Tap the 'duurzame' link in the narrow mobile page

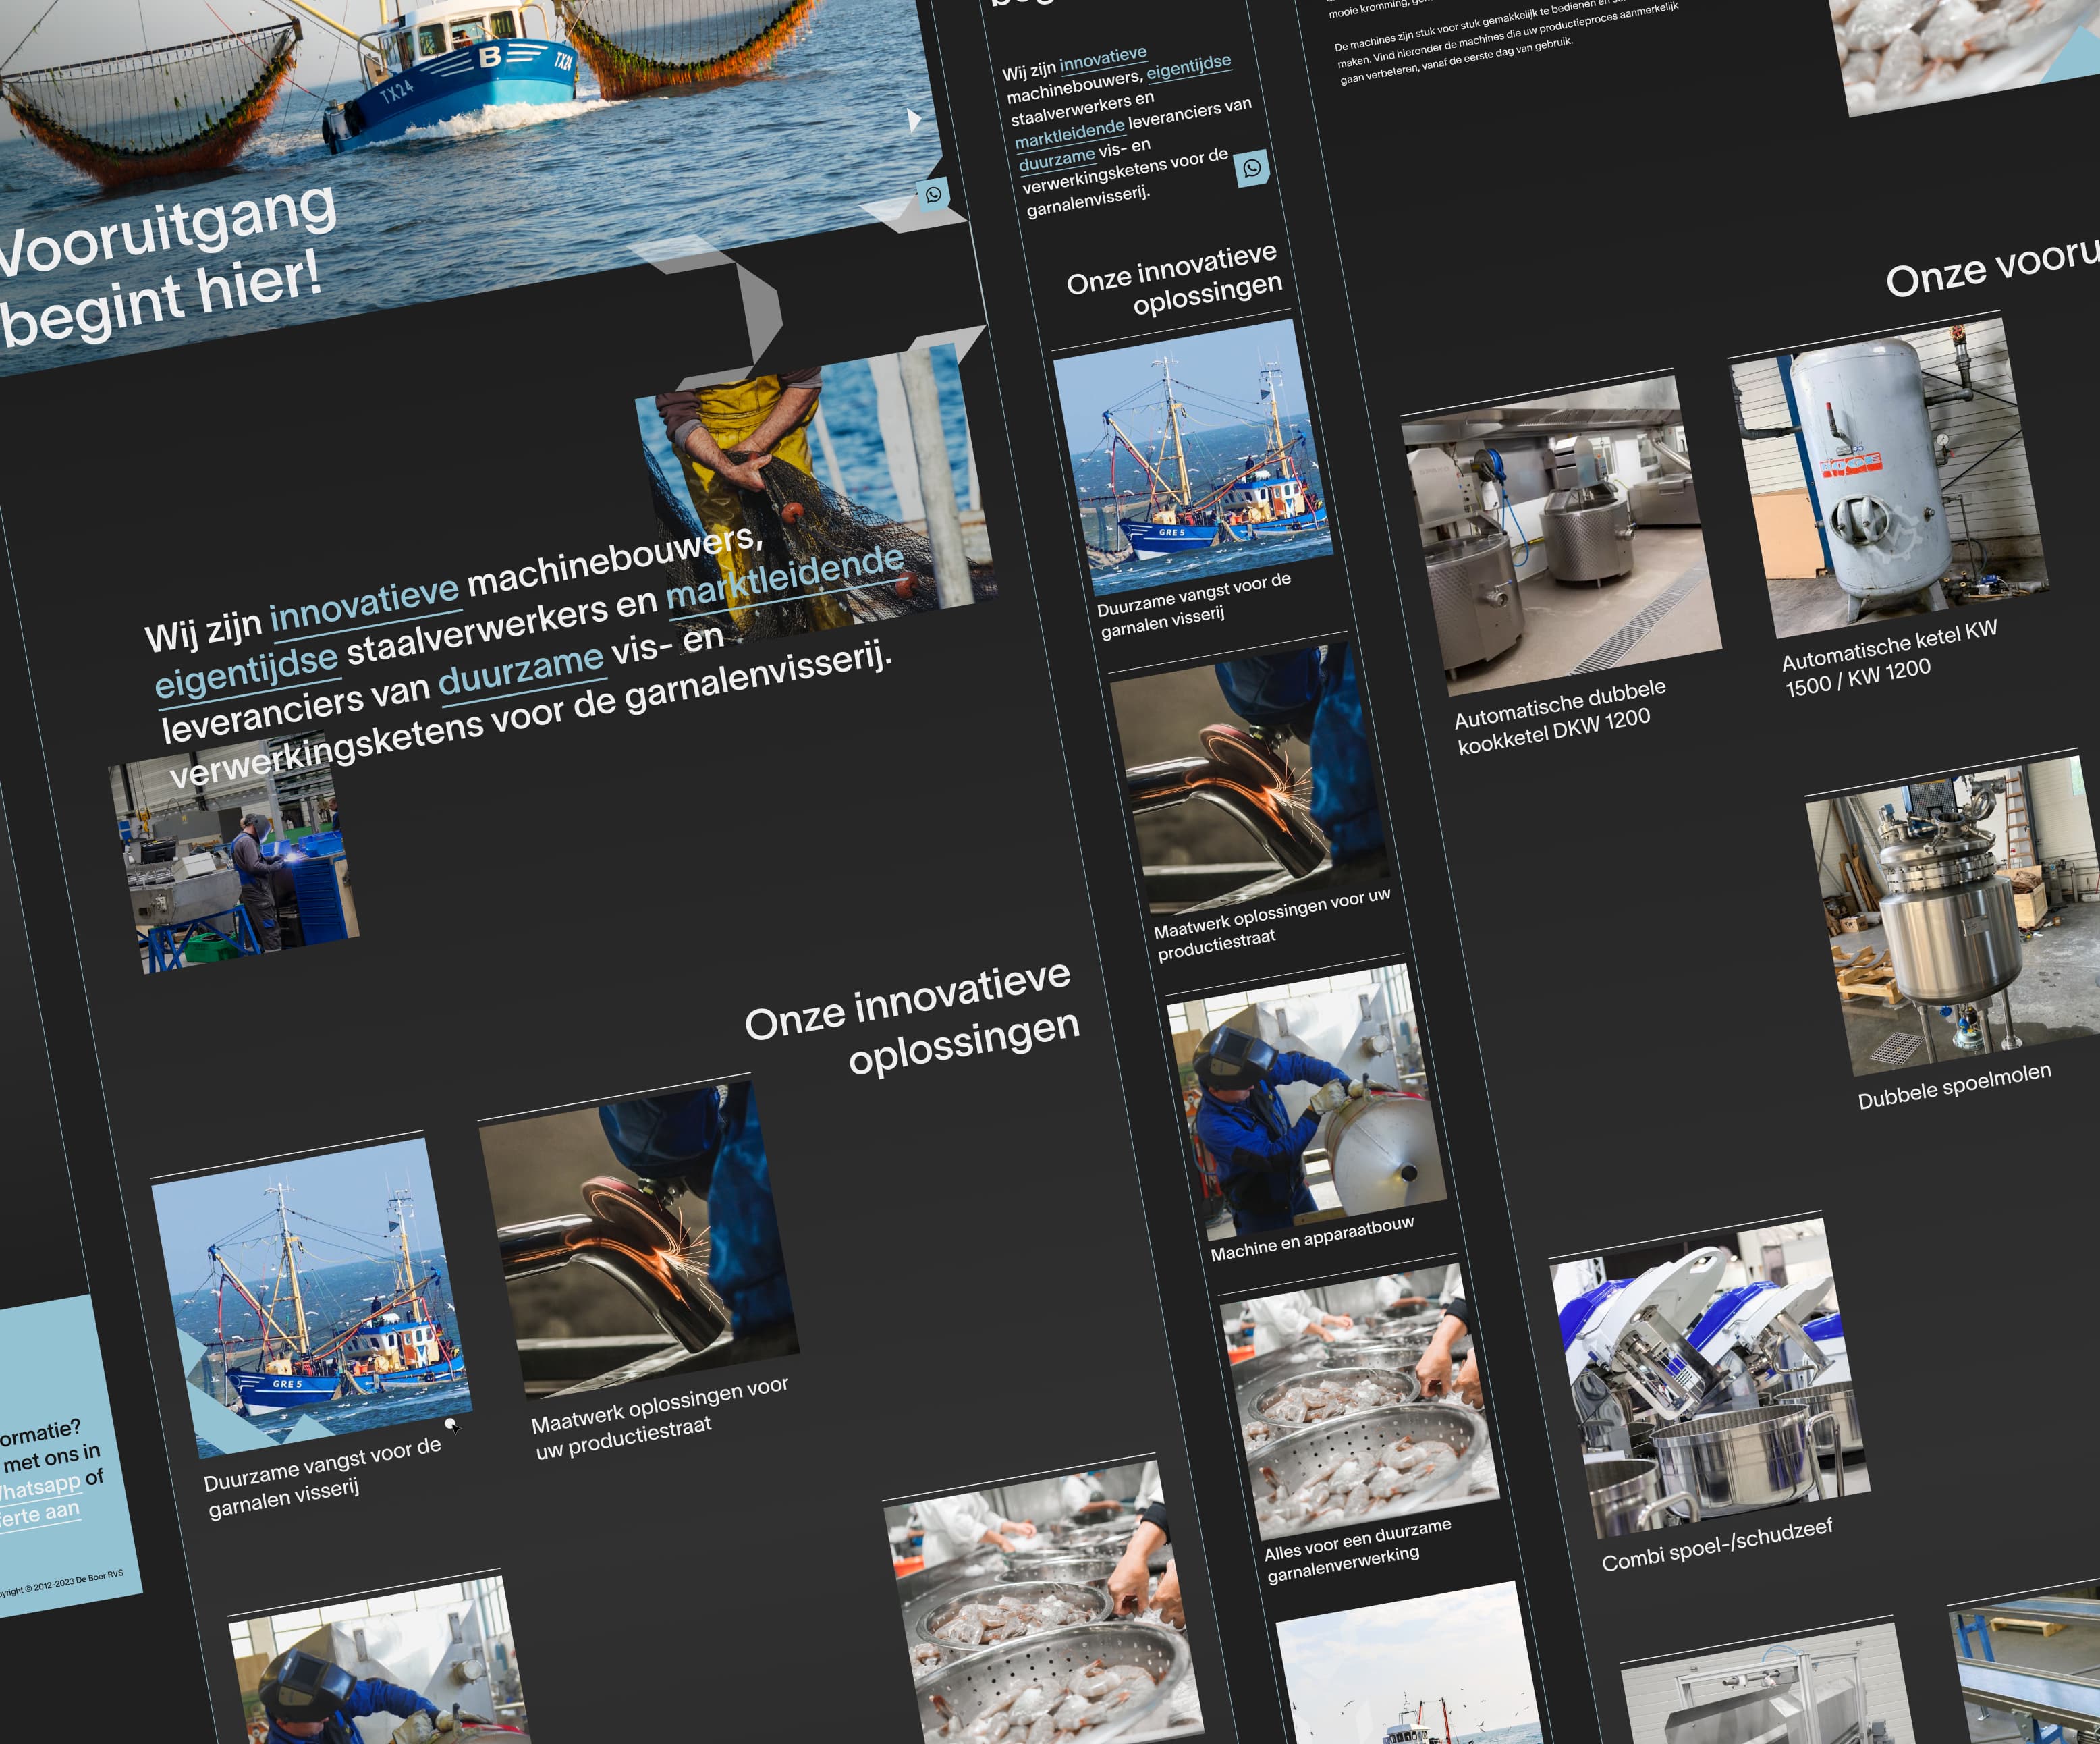coord(1057,158)
